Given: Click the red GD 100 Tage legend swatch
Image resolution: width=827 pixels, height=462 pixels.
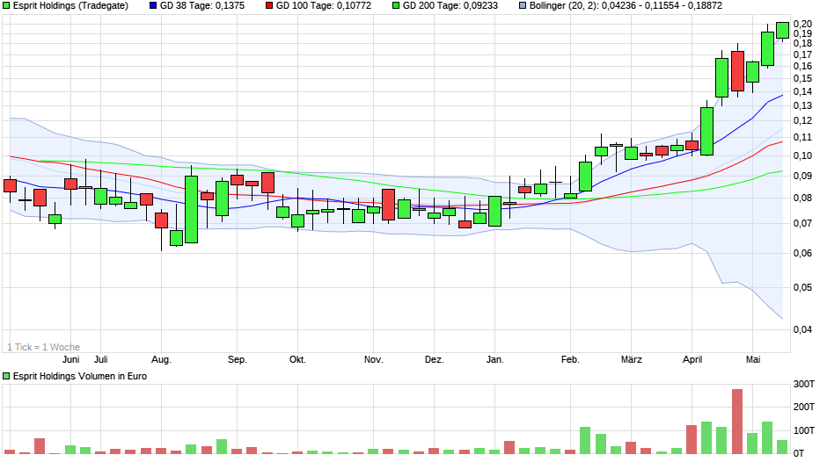Looking at the screenshot, I should click(x=269, y=6).
